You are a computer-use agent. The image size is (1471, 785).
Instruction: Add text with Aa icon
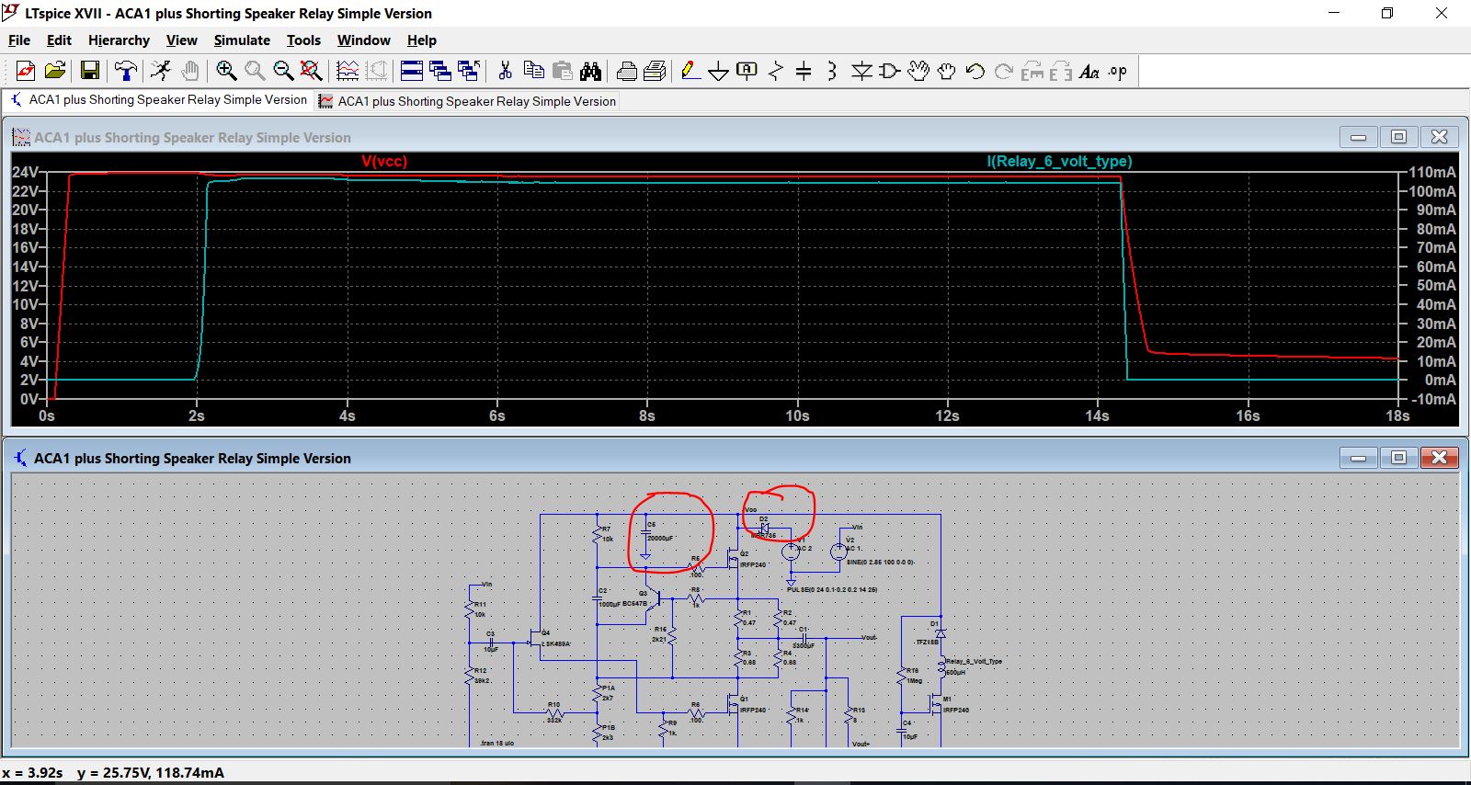point(1089,71)
